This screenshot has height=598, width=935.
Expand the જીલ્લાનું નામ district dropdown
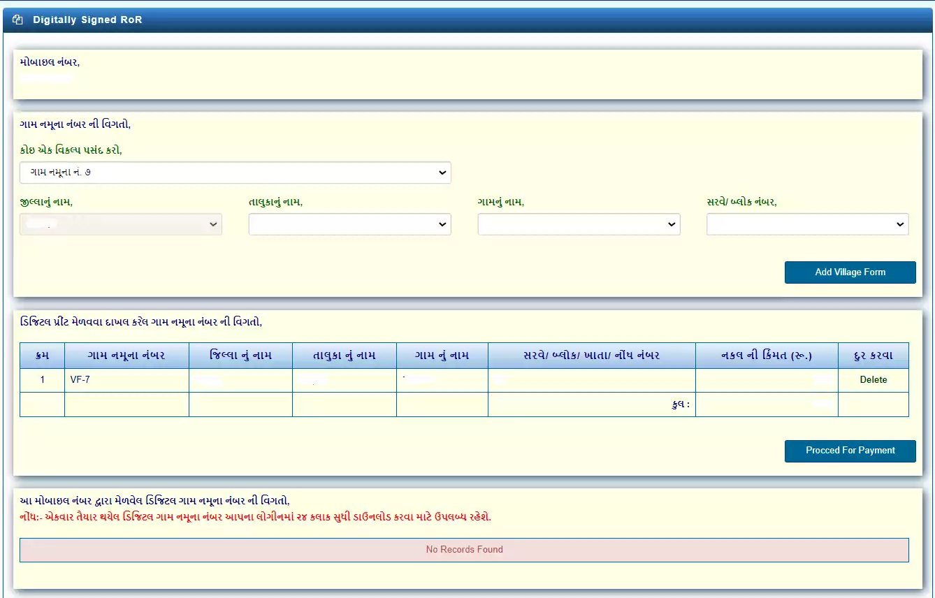point(121,224)
